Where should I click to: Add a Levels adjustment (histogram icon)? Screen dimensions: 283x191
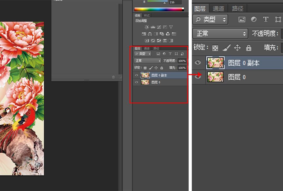[x=153, y=27]
